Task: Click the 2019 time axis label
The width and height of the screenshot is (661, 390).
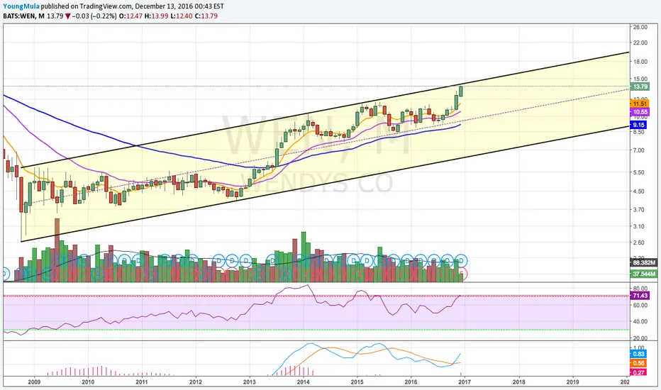Action: click(572, 382)
